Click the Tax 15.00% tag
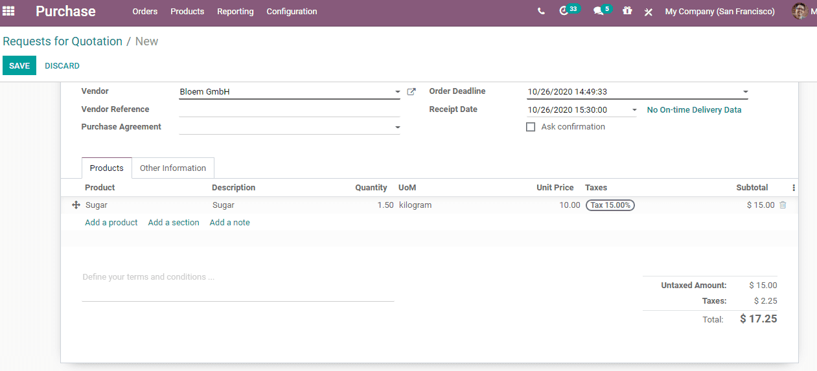Image resolution: width=817 pixels, height=371 pixels. click(610, 205)
